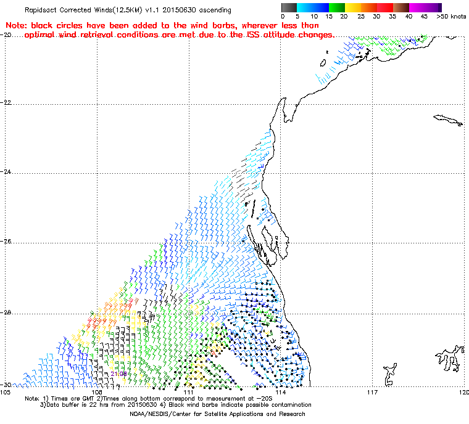Click the '108' longitude axis label
This screenshot has height=424, width=469.
point(97,392)
